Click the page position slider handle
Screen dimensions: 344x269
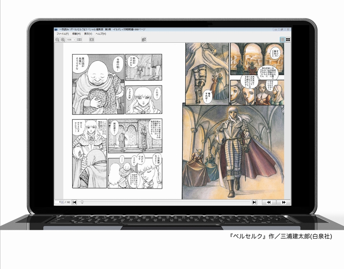pos(82,202)
